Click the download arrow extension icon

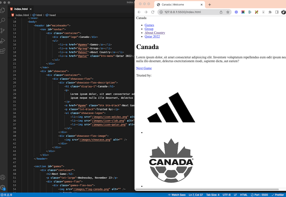[263, 12]
